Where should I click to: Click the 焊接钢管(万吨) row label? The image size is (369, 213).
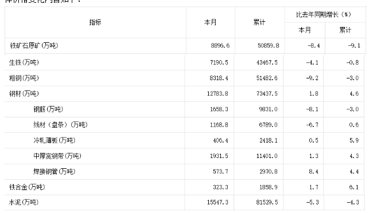tap(55, 171)
